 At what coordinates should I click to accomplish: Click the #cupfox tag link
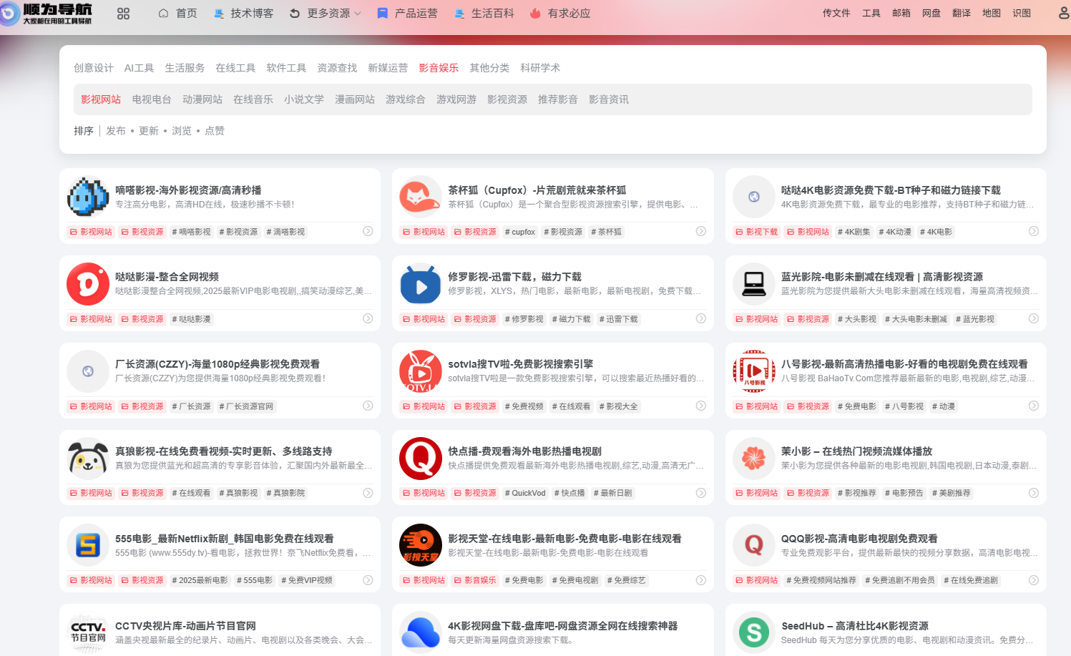519,231
